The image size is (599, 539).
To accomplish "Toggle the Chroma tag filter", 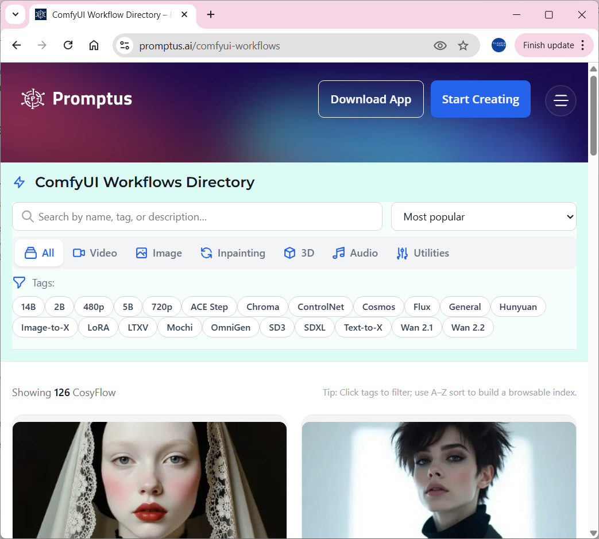I will point(263,307).
